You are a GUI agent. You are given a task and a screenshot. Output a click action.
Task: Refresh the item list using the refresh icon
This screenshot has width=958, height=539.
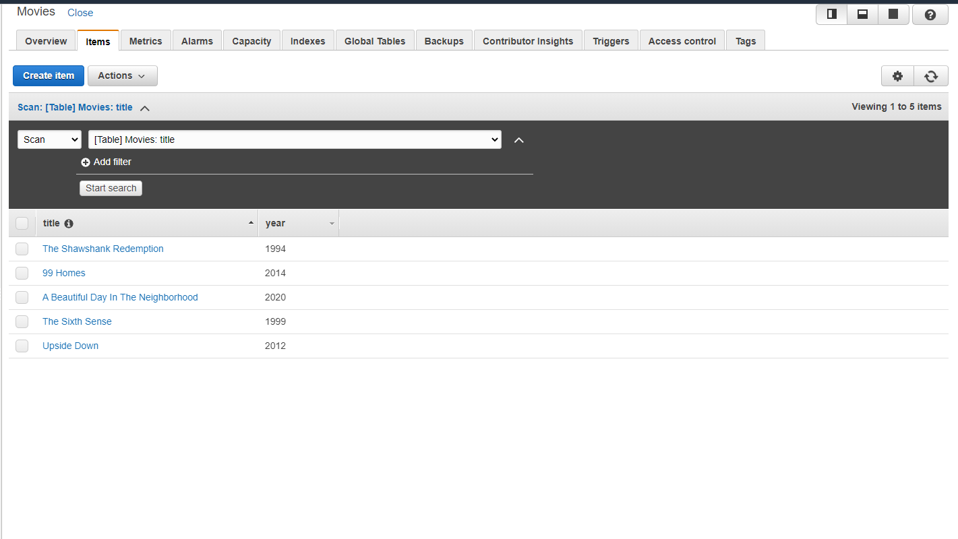931,75
